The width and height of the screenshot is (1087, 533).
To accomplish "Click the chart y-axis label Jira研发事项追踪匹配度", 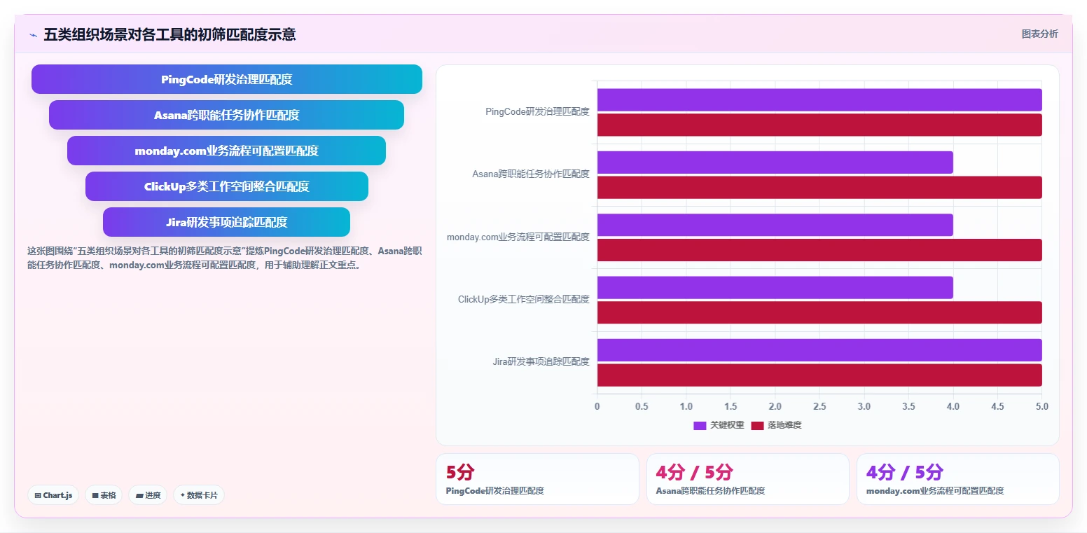I will click(541, 362).
